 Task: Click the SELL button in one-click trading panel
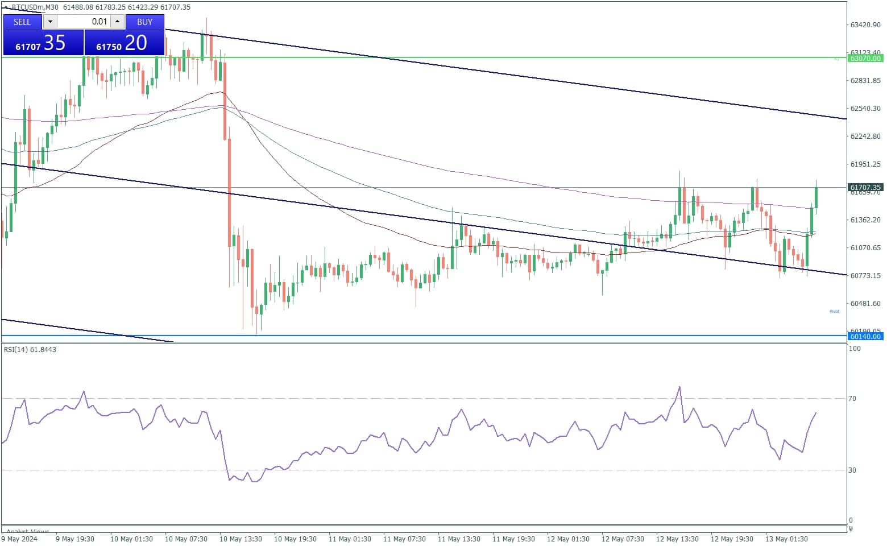[22, 22]
